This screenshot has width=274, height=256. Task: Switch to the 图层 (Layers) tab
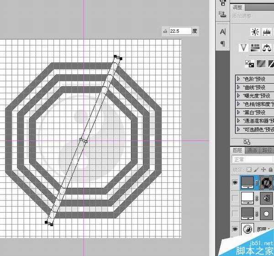click(x=237, y=150)
